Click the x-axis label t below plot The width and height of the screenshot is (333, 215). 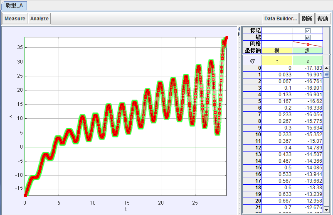126,209
